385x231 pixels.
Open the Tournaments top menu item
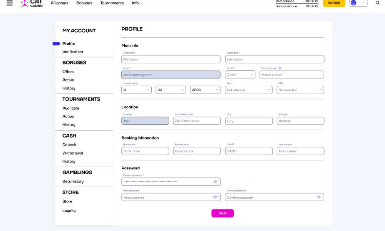[112, 3]
